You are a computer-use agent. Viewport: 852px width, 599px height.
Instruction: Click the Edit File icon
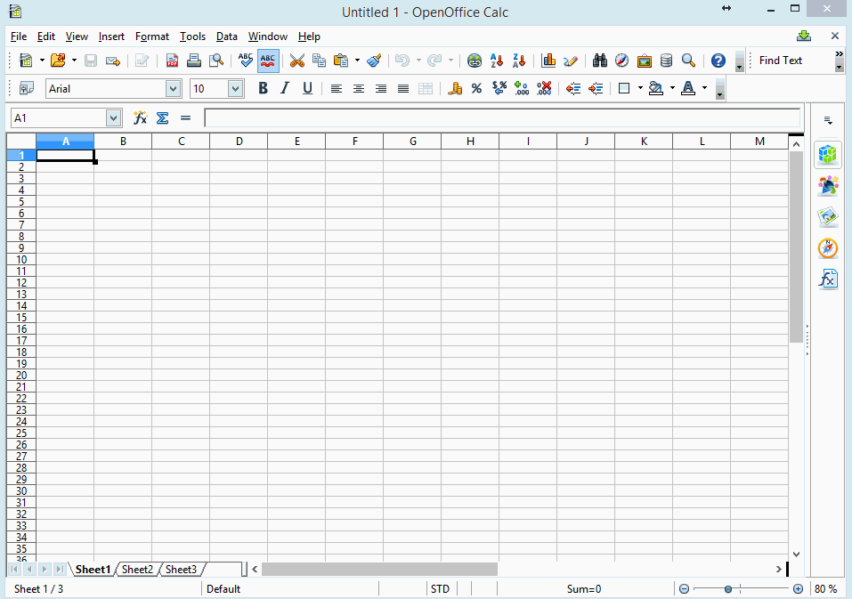[x=142, y=61]
